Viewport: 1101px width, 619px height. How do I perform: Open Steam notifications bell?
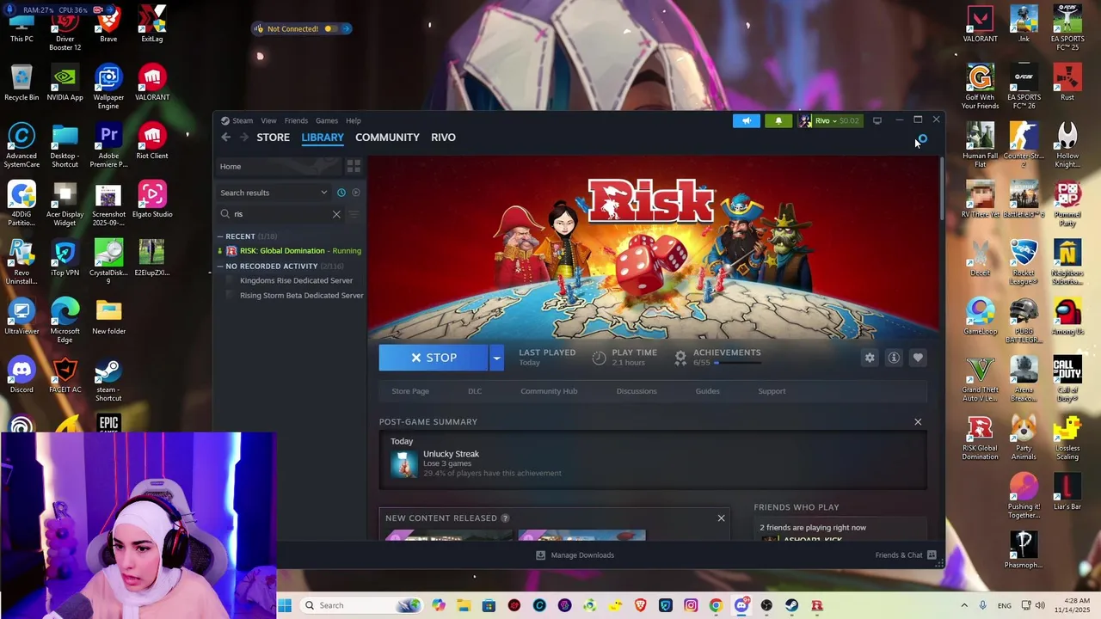click(778, 120)
